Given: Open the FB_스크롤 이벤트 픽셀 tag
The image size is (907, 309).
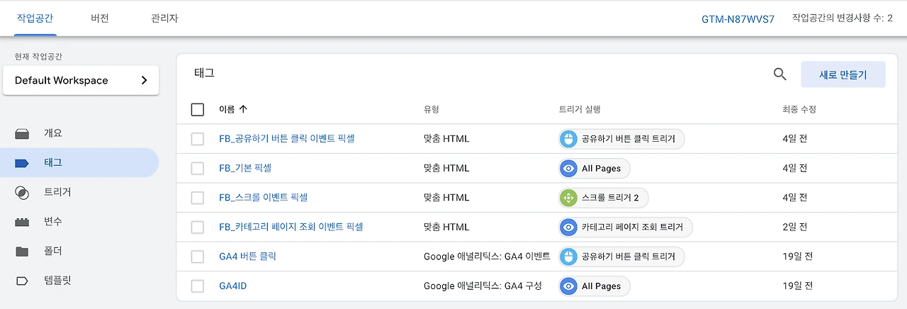Looking at the screenshot, I should [263, 198].
